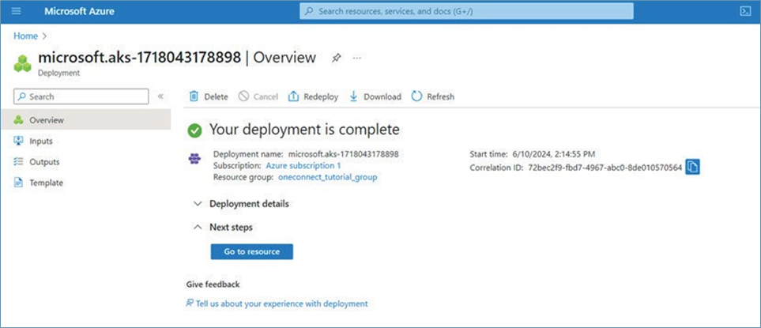Screen dimensions: 761x328
Task: Click the Delete trash icon
Action: coord(194,96)
